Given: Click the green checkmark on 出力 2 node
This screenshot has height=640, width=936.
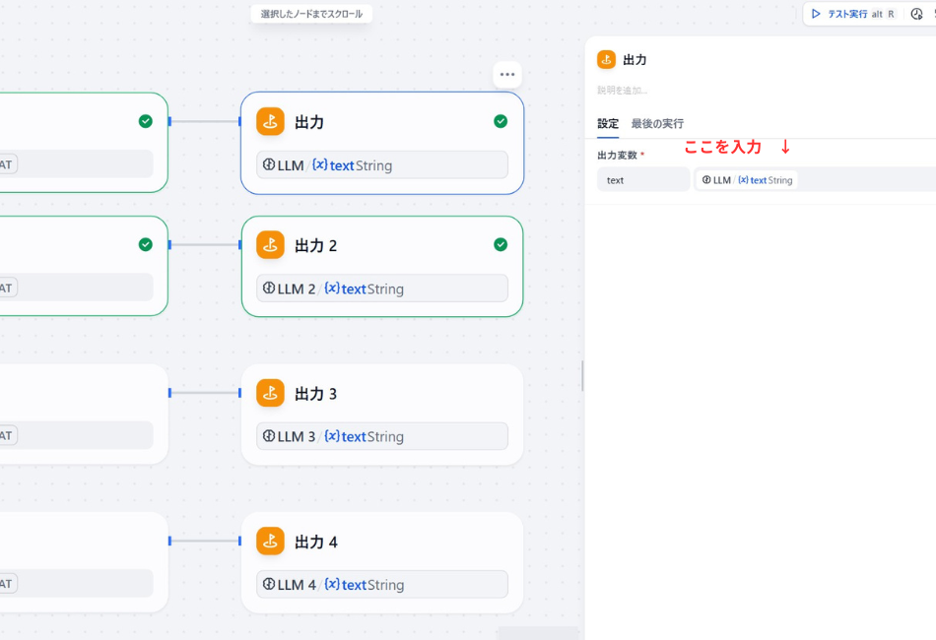Looking at the screenshot, I should tap(501, 244).
